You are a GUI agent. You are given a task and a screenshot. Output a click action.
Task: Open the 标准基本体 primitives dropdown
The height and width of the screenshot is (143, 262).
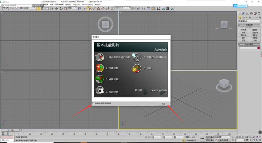pos(249,21)
